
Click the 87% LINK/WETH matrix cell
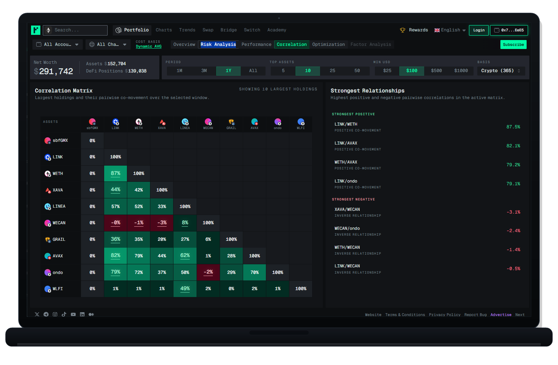[x=116, y=174]
